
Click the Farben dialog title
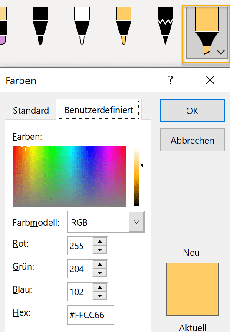pyautogui.click(x=21, y=81)
